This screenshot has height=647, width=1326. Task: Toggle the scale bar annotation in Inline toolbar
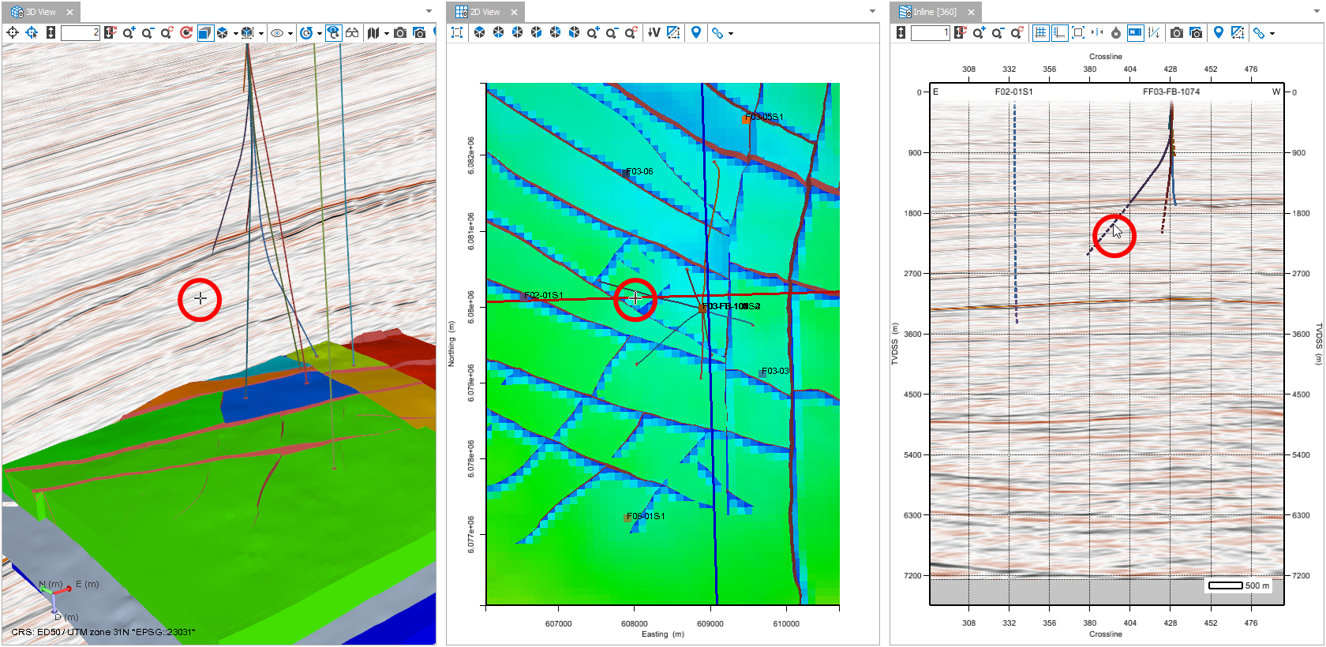pos(1135,33)
